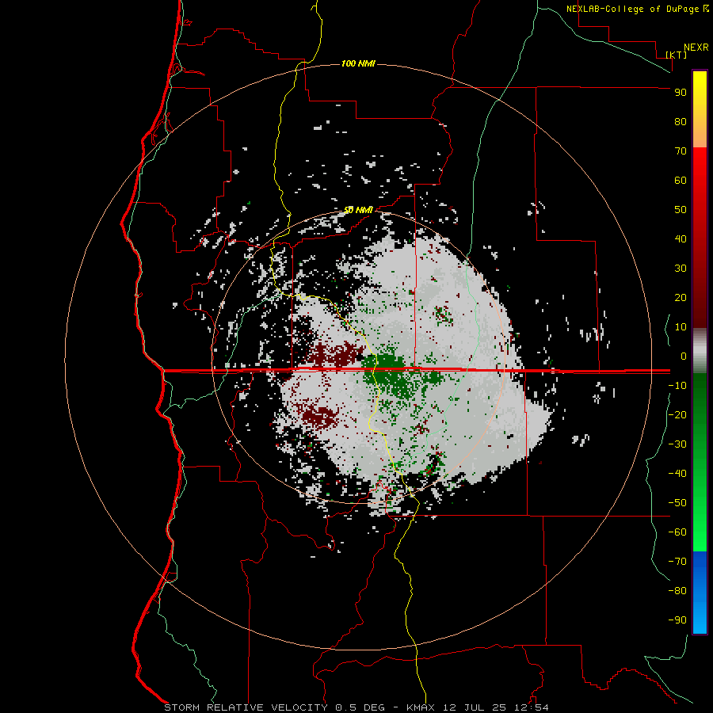713x713 pixels.
Task: Click the positive 90 scale value
Action: (x=681, y=93)
